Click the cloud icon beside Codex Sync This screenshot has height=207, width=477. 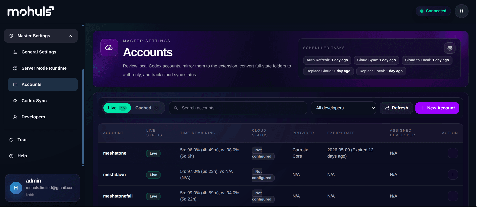pos(15,101)
